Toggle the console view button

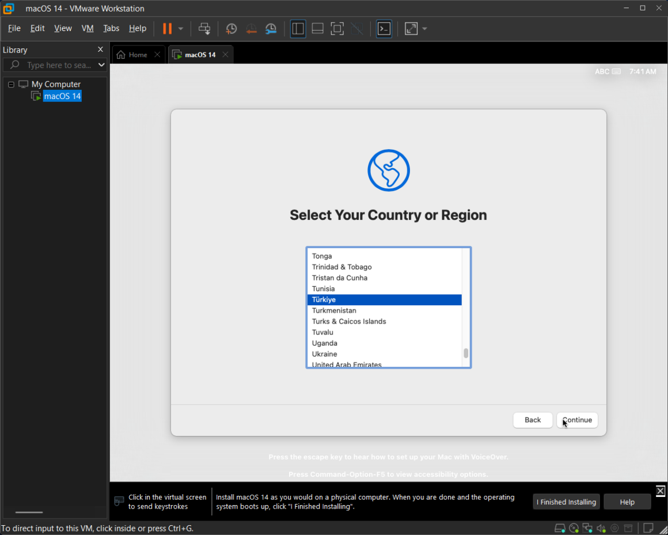click(x=384, y=29)
